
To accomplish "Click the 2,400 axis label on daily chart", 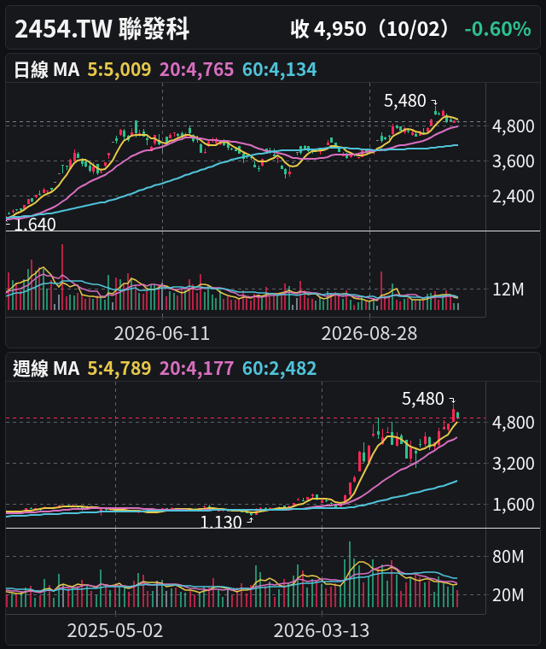I will click(x=513, y=196).
